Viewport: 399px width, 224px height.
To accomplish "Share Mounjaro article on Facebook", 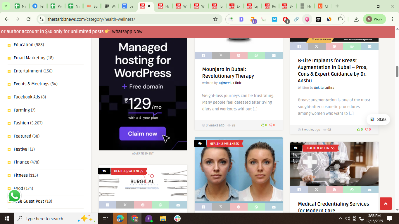I will coord(203,55).
